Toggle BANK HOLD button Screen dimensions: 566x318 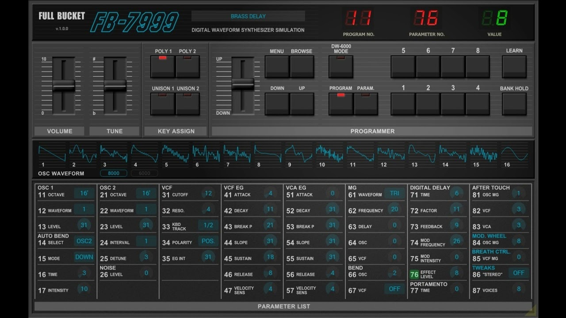514,104
